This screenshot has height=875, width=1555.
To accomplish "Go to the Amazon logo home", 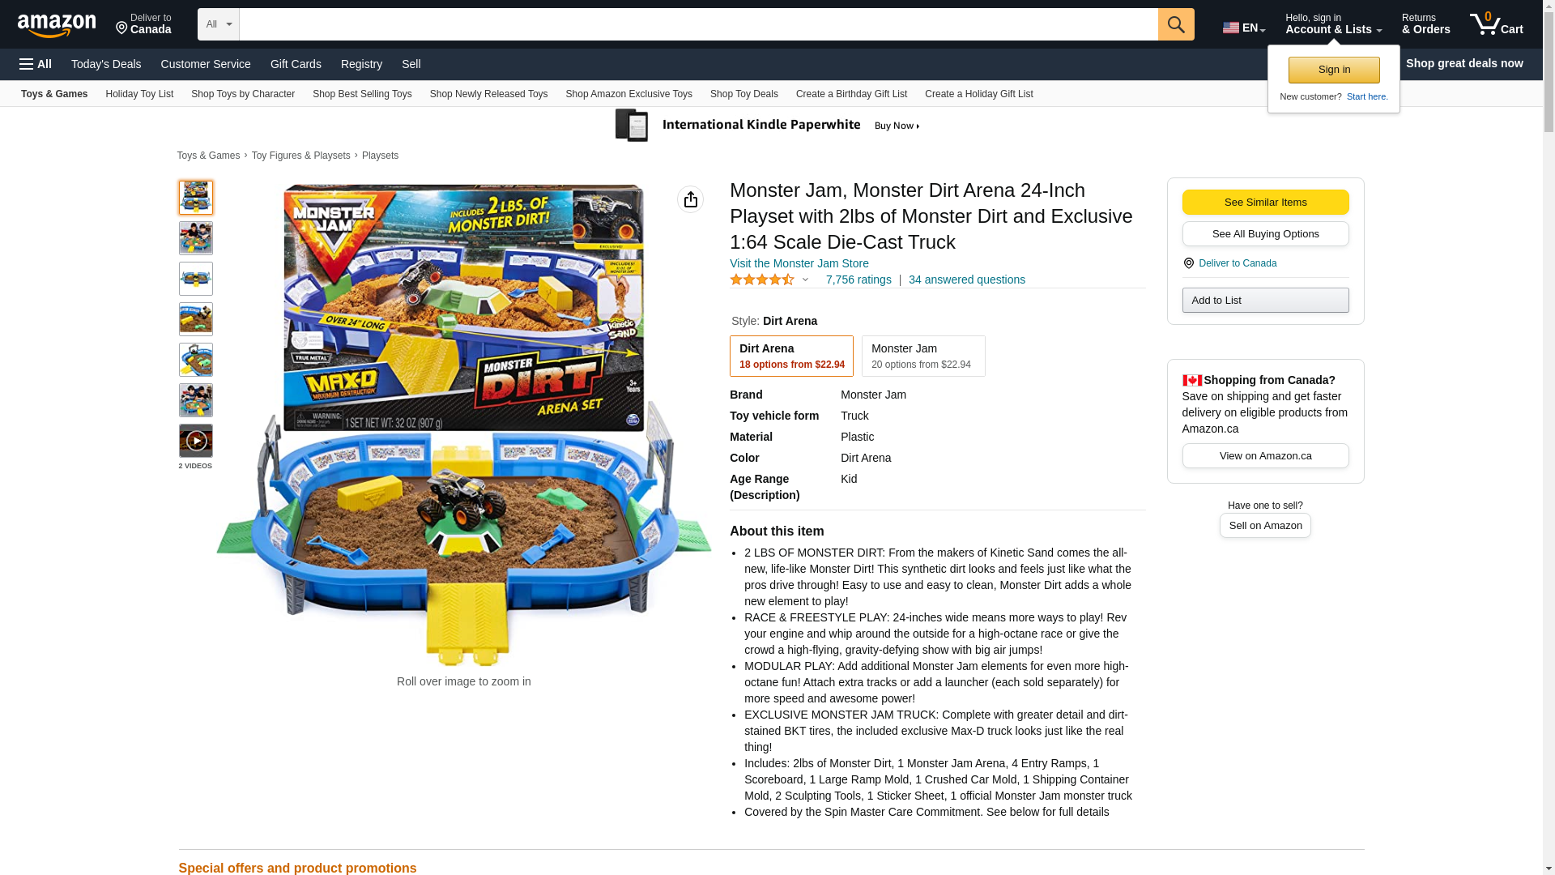I will pos(57,26).
